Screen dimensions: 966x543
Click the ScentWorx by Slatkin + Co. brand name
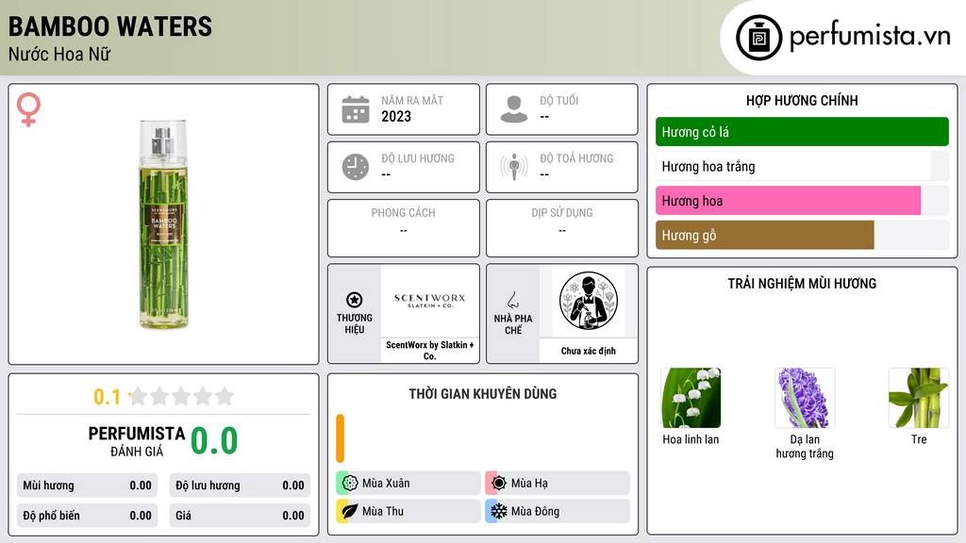coord(430,351)
